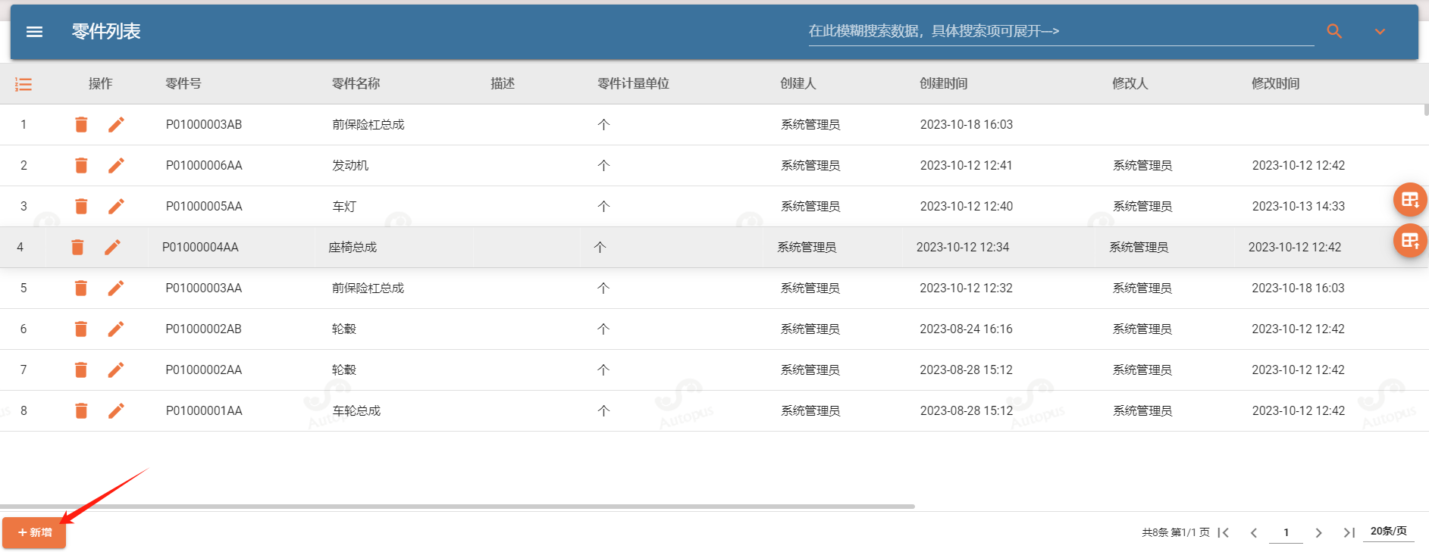Click the horizontal scrollbar below the table
1429x552 pixels.
[457, 506]
